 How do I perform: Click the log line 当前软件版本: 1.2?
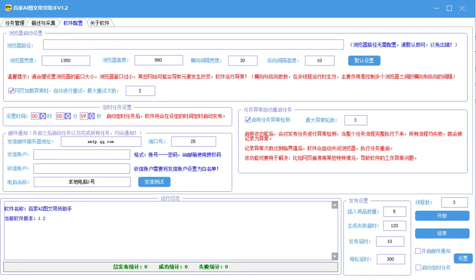[25, 218]
